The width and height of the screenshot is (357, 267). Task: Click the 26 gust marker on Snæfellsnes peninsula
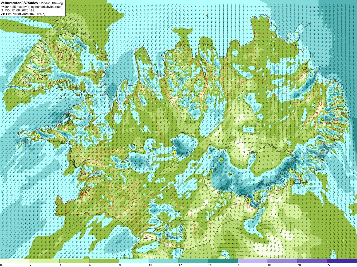38,136
